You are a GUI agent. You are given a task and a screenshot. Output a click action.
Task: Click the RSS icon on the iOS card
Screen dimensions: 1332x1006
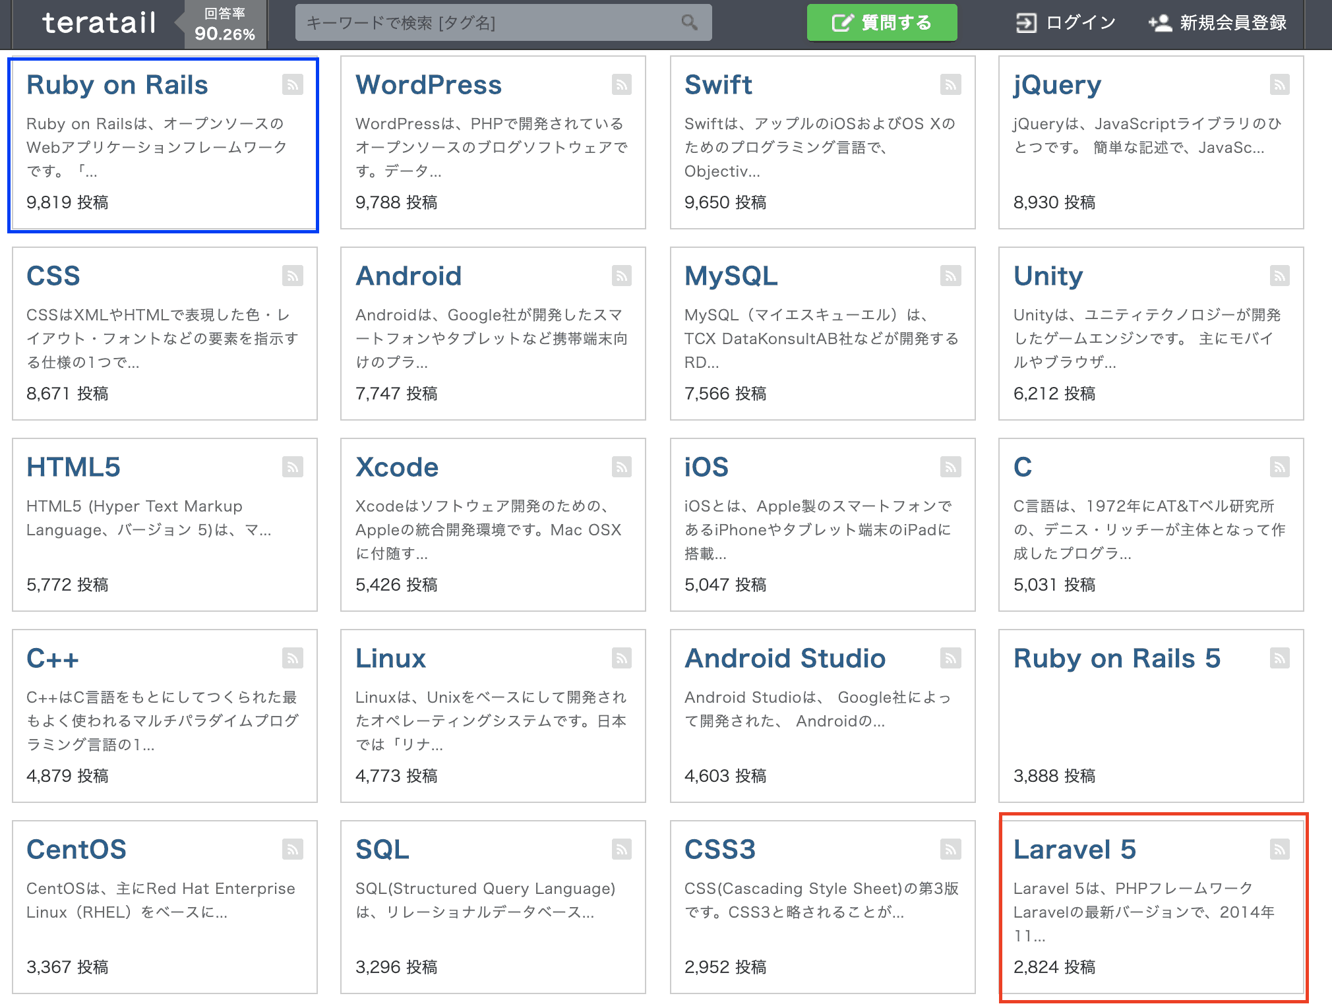(x=951, y=467)
